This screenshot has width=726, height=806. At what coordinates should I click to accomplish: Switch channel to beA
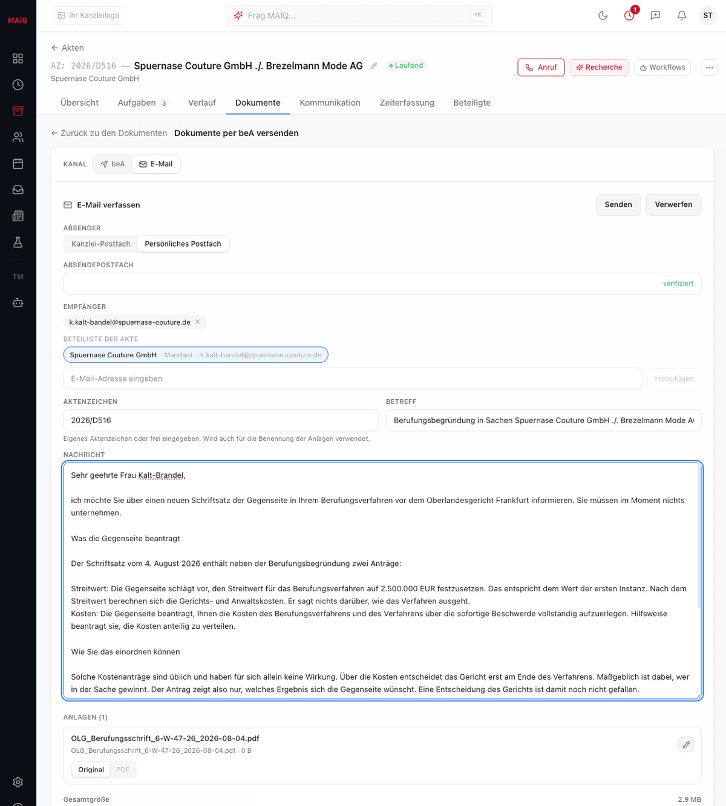[x=113, y=164]
